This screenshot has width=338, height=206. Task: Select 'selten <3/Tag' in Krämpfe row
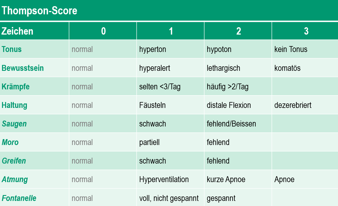[160, 87]
